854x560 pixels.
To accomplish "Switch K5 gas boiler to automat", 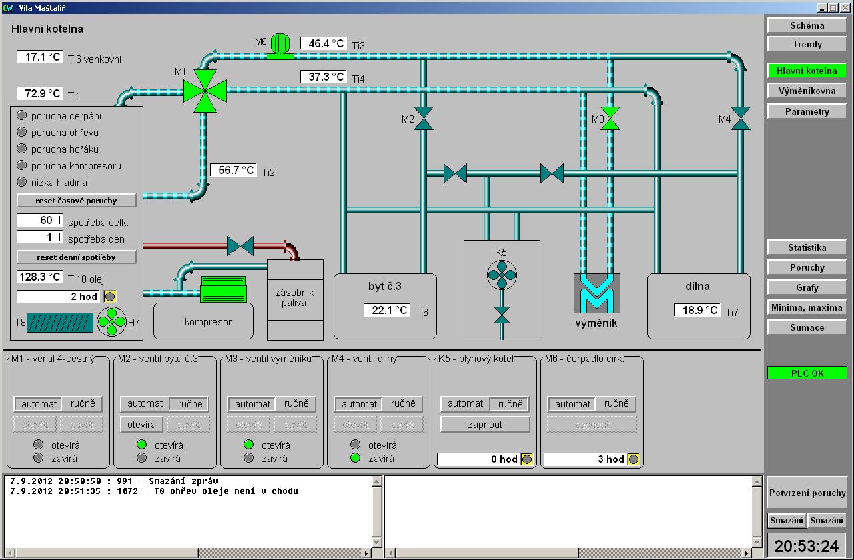I will 465,404.
